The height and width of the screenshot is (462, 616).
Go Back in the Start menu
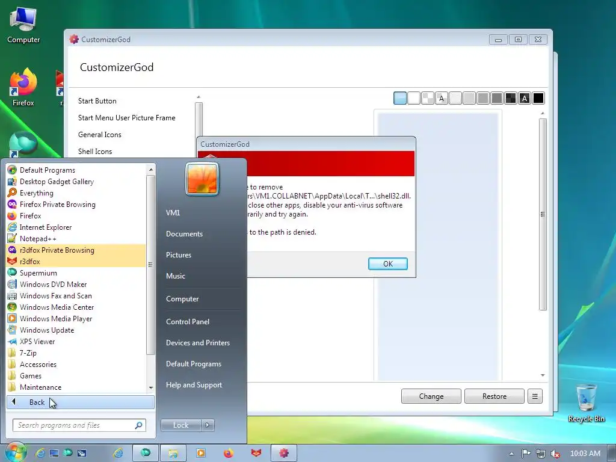(80, 402)
